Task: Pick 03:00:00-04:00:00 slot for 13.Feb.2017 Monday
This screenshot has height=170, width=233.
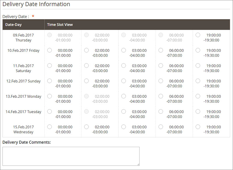Action: point(123,96)
